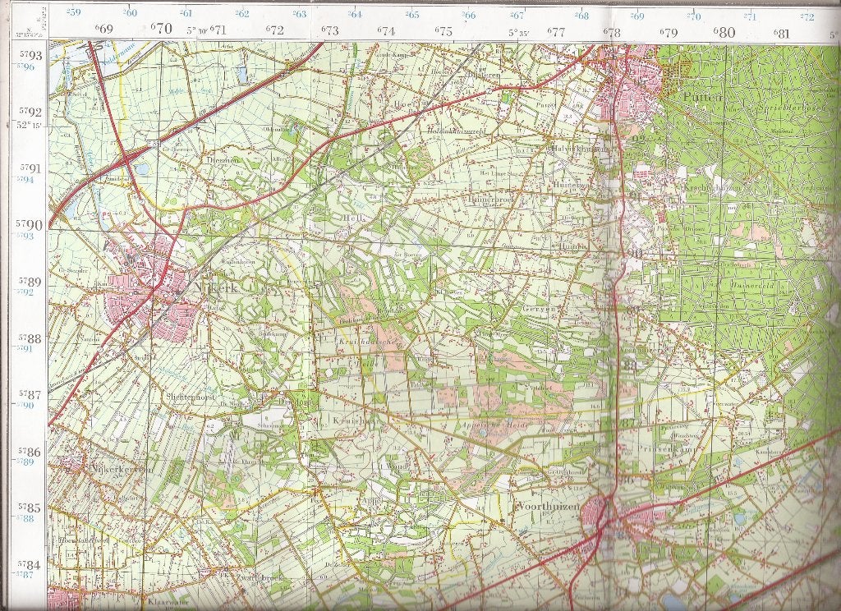Image resolution: width=841 pixels, height=611 pixels.
Task: Click blue left grid number 5796
Action: tap(25, 67)
